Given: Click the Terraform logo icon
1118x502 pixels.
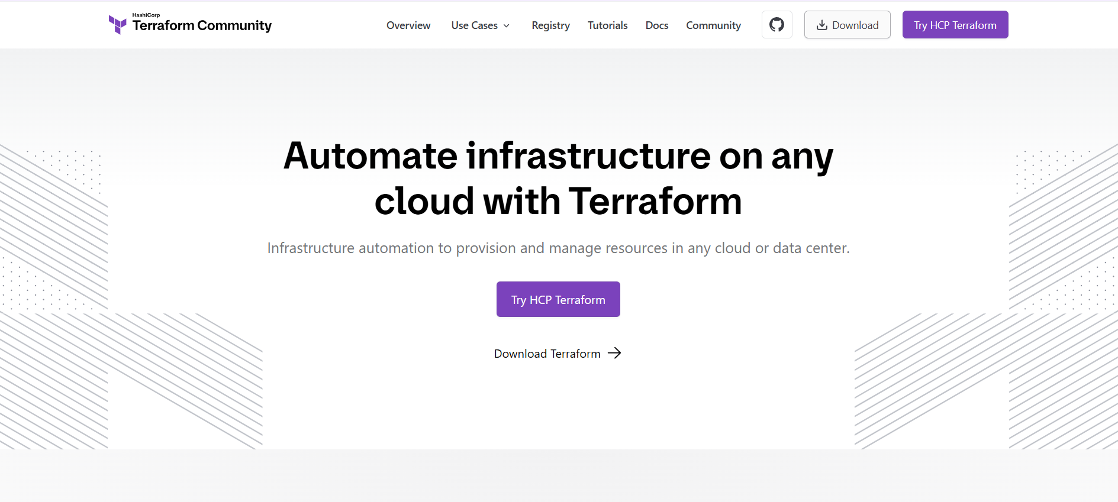Looking at the screenshot, I should click(x=117, y=25).
